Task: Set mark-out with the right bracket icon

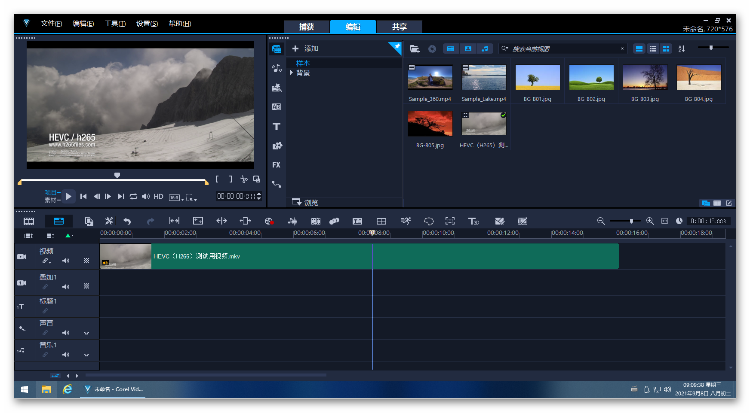Action: (231, 179)
